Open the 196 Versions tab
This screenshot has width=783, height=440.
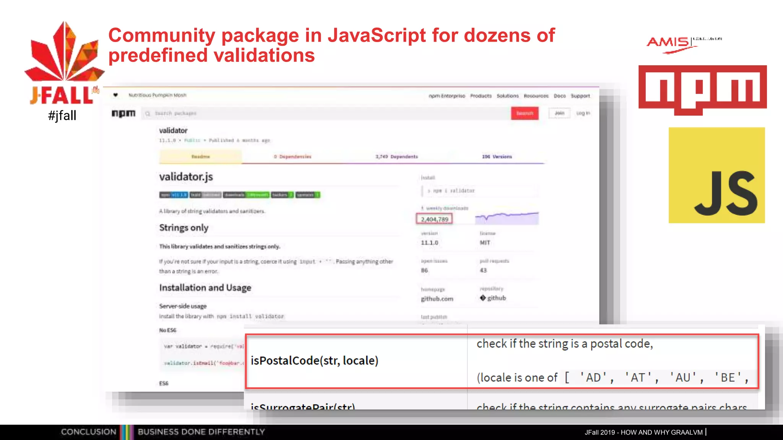pos(497,157)
